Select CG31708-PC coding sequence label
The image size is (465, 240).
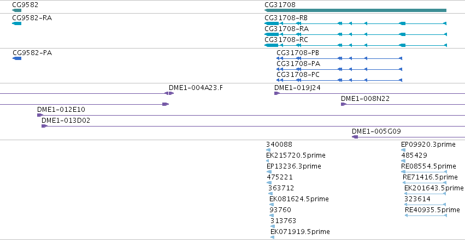pos(298,75)
